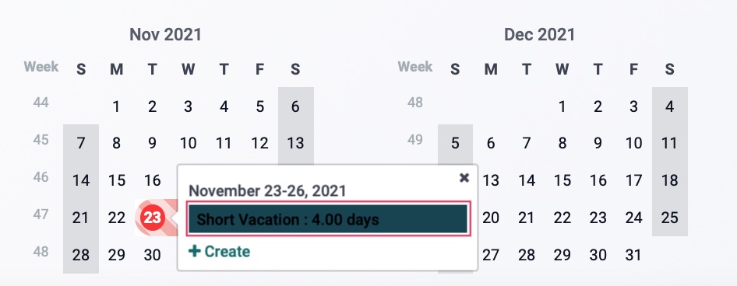Select December 25 Saturday cell
Screen dimensions: 737x286
tap(669, 217)
